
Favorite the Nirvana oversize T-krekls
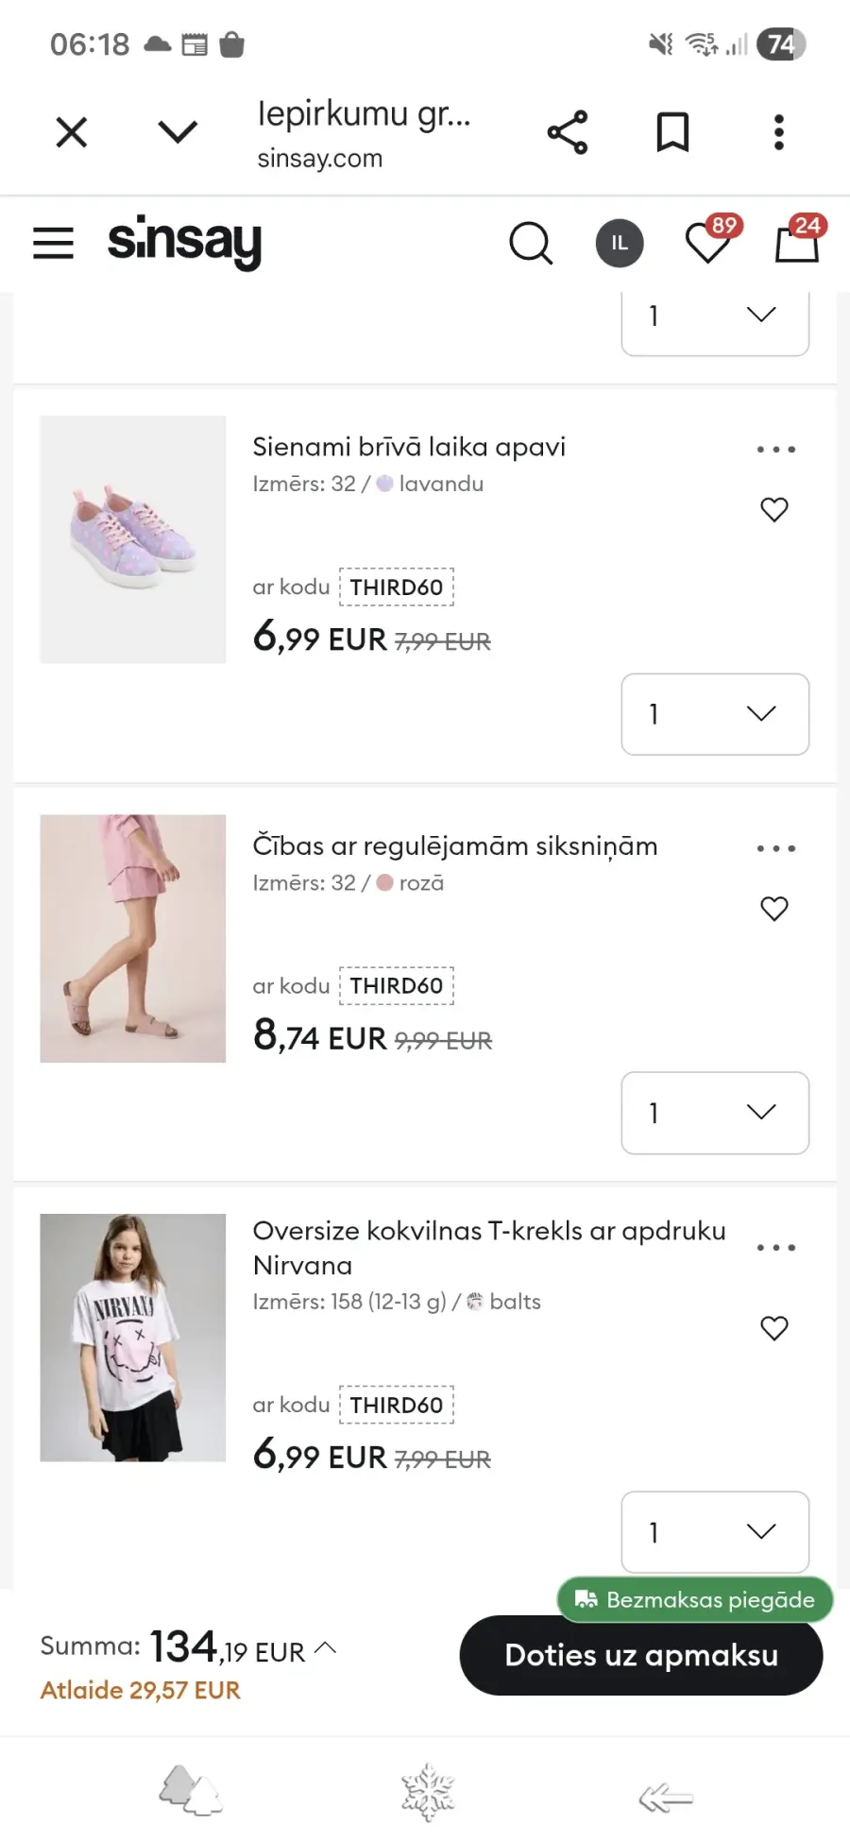tap(774, 1328)
